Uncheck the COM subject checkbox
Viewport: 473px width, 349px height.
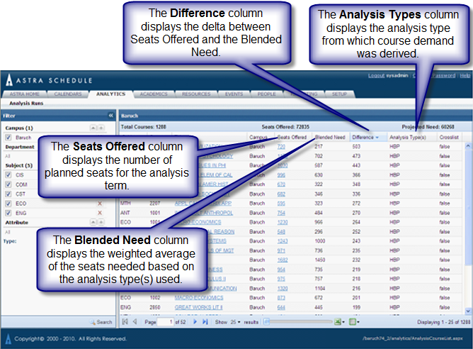(8, 184)
